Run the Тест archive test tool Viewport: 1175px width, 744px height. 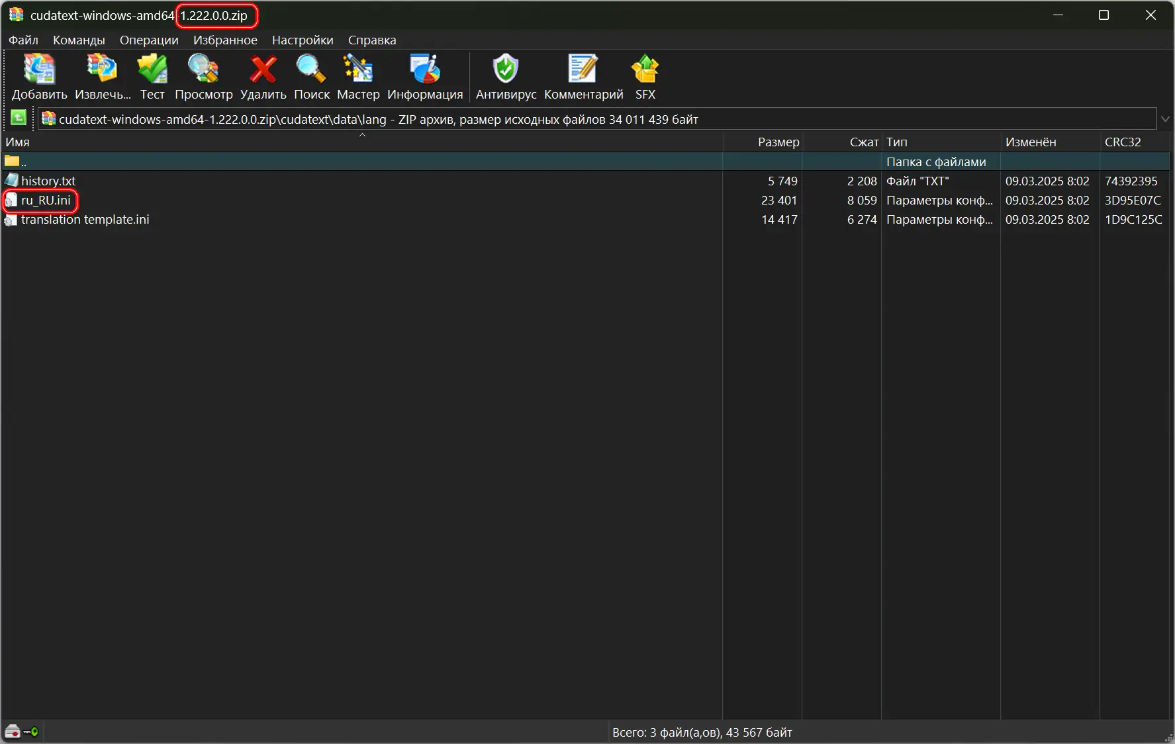152,69
